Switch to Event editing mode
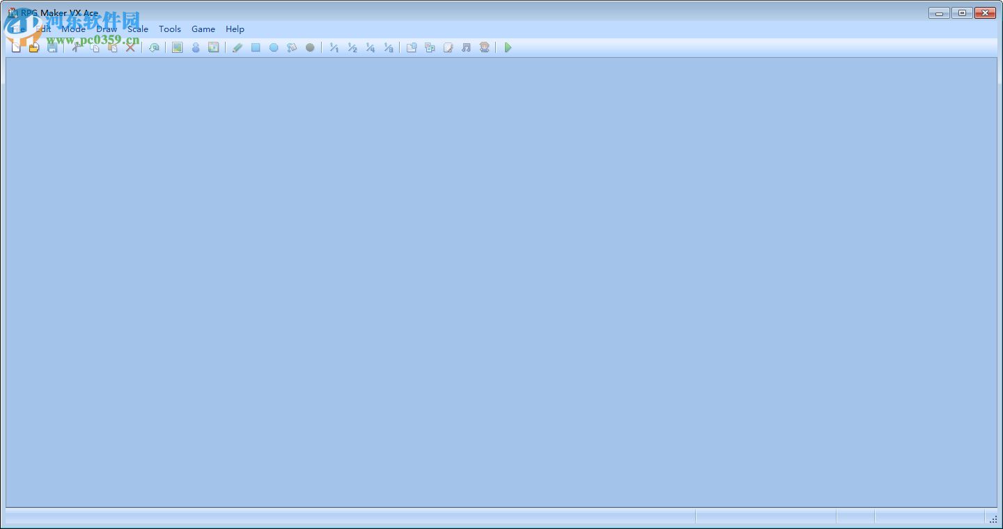Viewport: 1003px width, 529px height. [x=196, y=47]
